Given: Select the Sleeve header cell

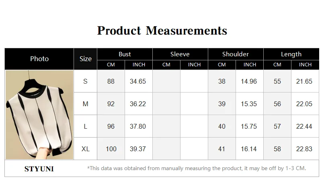Looking at the screenshot, I should click(180, 54).
